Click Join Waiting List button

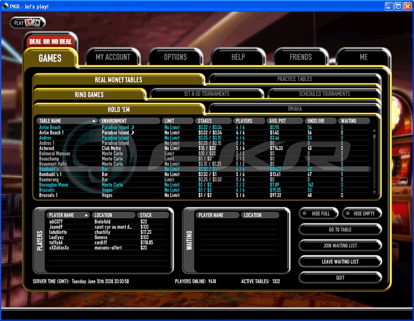click(x=340, y=246)
